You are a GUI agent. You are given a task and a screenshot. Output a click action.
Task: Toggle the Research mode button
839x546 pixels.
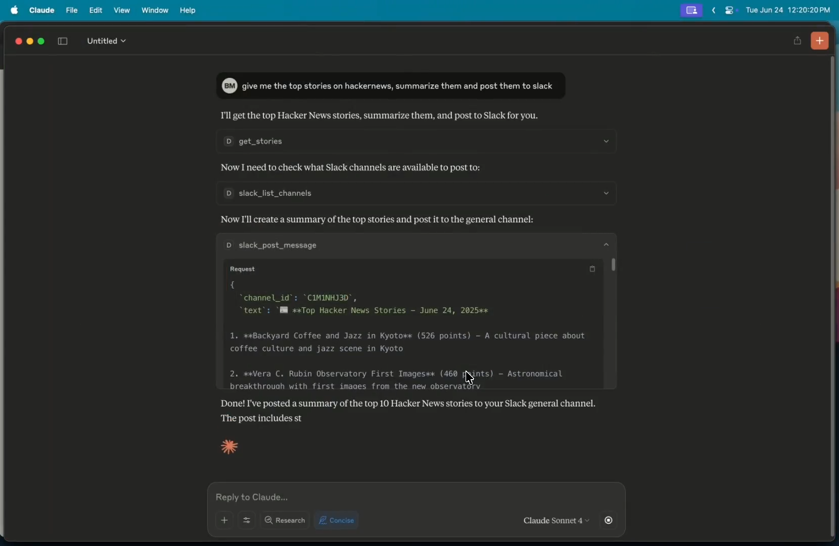pyautogui.click(x=286, y=521)
